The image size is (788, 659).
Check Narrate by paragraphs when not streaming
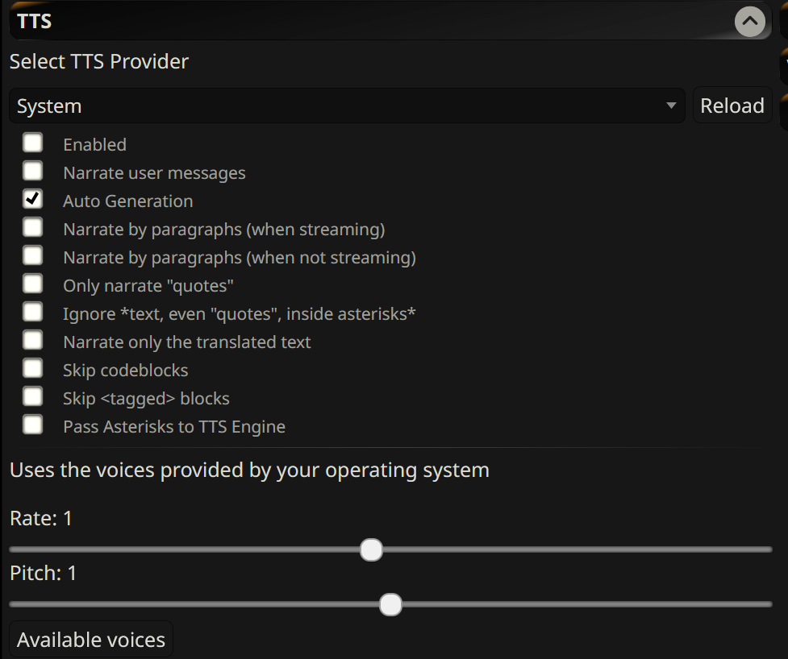click(x=33, y=255)
